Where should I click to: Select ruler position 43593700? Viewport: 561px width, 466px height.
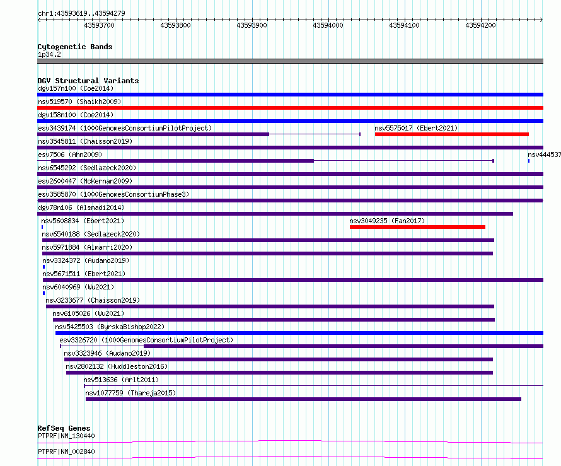click(99, 25)
